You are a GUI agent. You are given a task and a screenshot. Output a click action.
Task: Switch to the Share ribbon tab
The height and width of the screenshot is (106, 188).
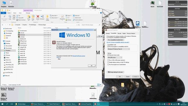(x=15, y=13)
